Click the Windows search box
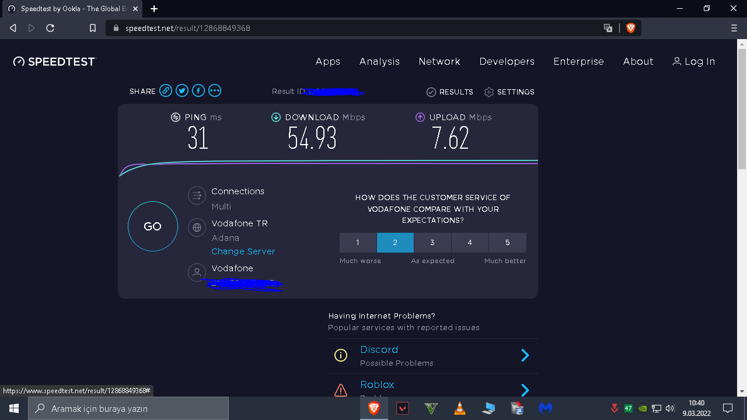The width and height of the screenshot is (747, 420). click(128, 408)
